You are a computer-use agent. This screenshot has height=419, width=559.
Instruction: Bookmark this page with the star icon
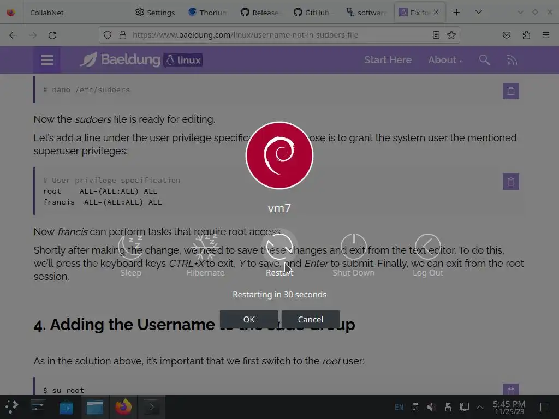point(451,35)
